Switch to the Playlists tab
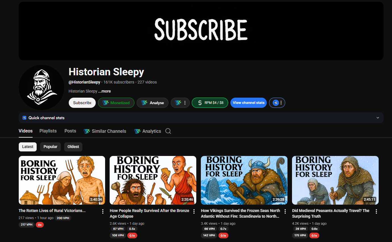This screenshot has height=242, width=392. (x=48, y=131)
